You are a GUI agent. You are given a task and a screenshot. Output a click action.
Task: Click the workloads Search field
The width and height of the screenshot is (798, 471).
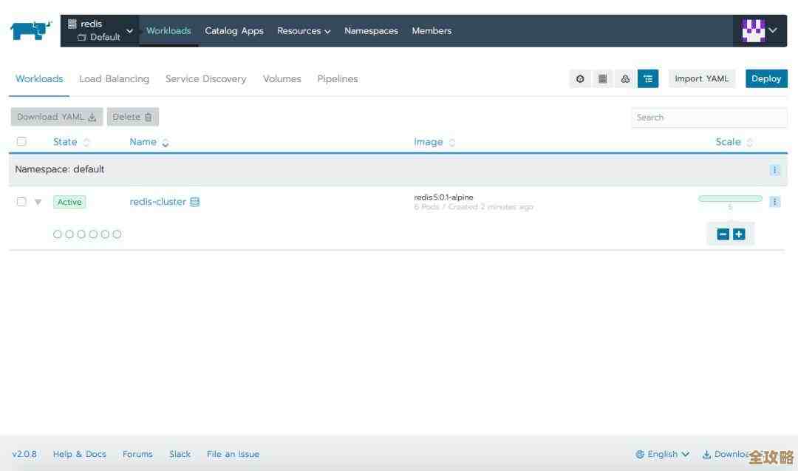pyautogui.click(x=709, y=118)
